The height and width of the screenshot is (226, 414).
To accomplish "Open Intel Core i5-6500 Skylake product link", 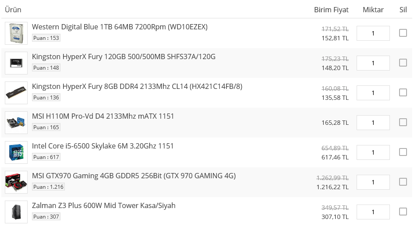I will coord(103,146).
